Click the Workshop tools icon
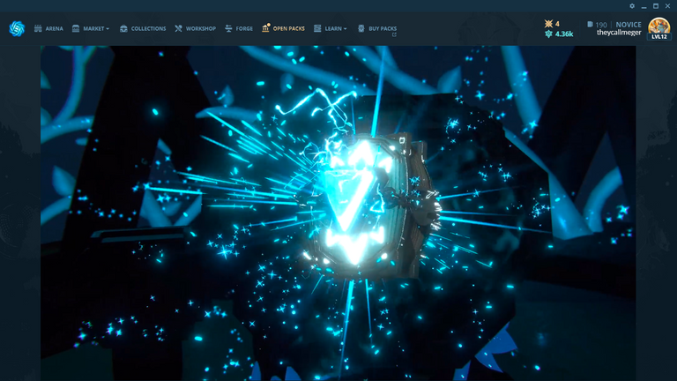 [x=178, y=28]
